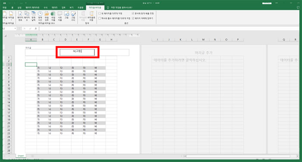Viewport: 302px width, 162px height.
Task: Switch to the Page Layout (페이지 레이아웃) tab
Action: [x=32, y=7]
